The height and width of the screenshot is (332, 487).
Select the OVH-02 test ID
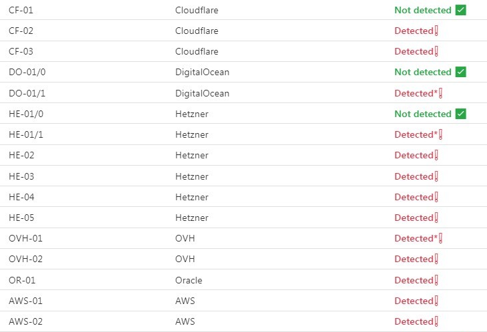[25, 259]
